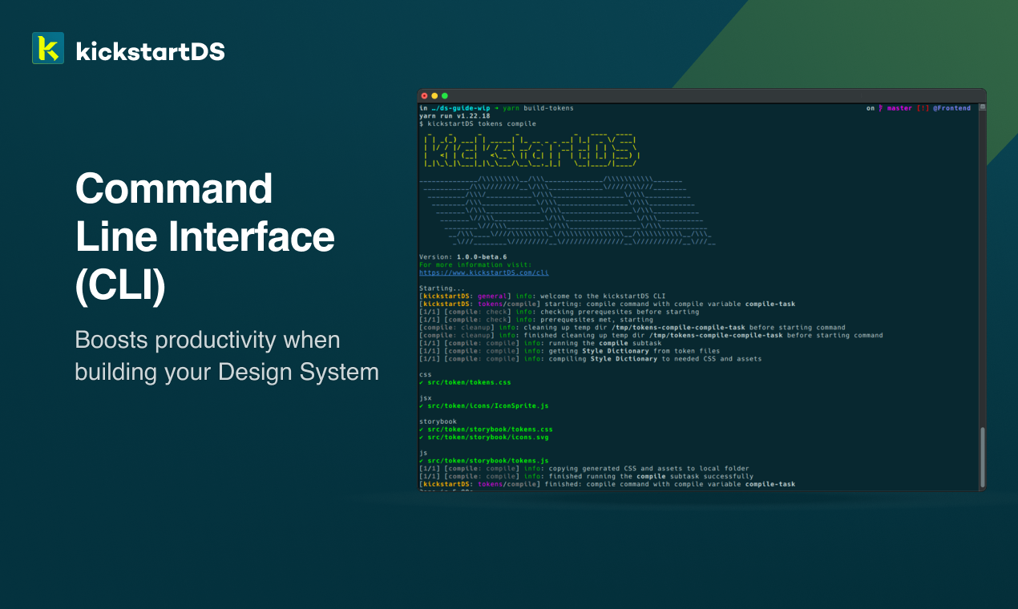Click the kickstartDS wordmark text

pos(151,51)
